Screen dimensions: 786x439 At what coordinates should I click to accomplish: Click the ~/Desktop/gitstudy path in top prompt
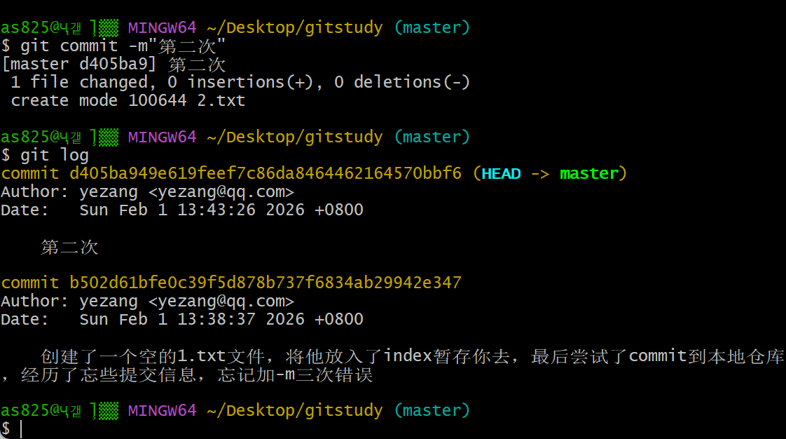coord(295,27)
